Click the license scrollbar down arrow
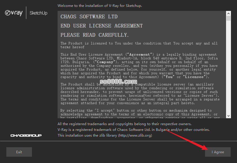 228,116
